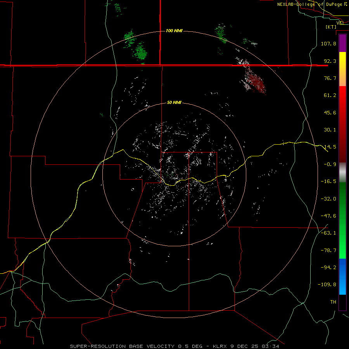Image resolution: width=349 pixels, height=349 pixels.
Task: Select the 14.5 velocity scale value
Action: tap(330, 147)
